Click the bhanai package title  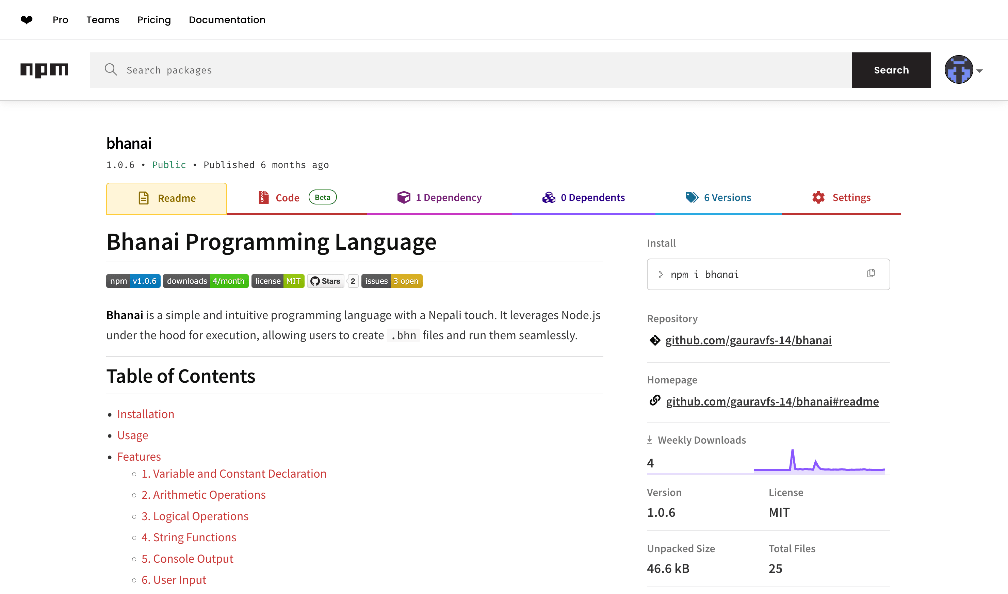pos(129,143)
